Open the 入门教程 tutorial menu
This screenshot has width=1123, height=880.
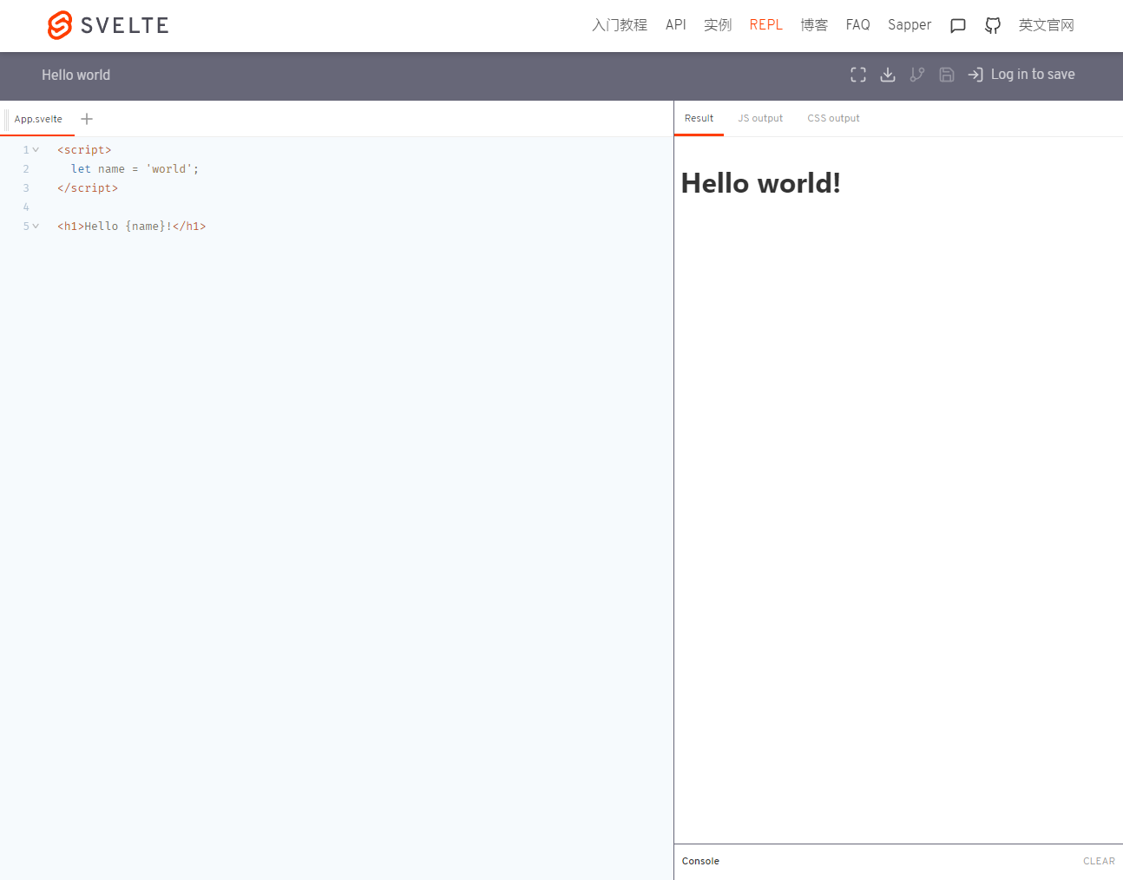[620, 25]
